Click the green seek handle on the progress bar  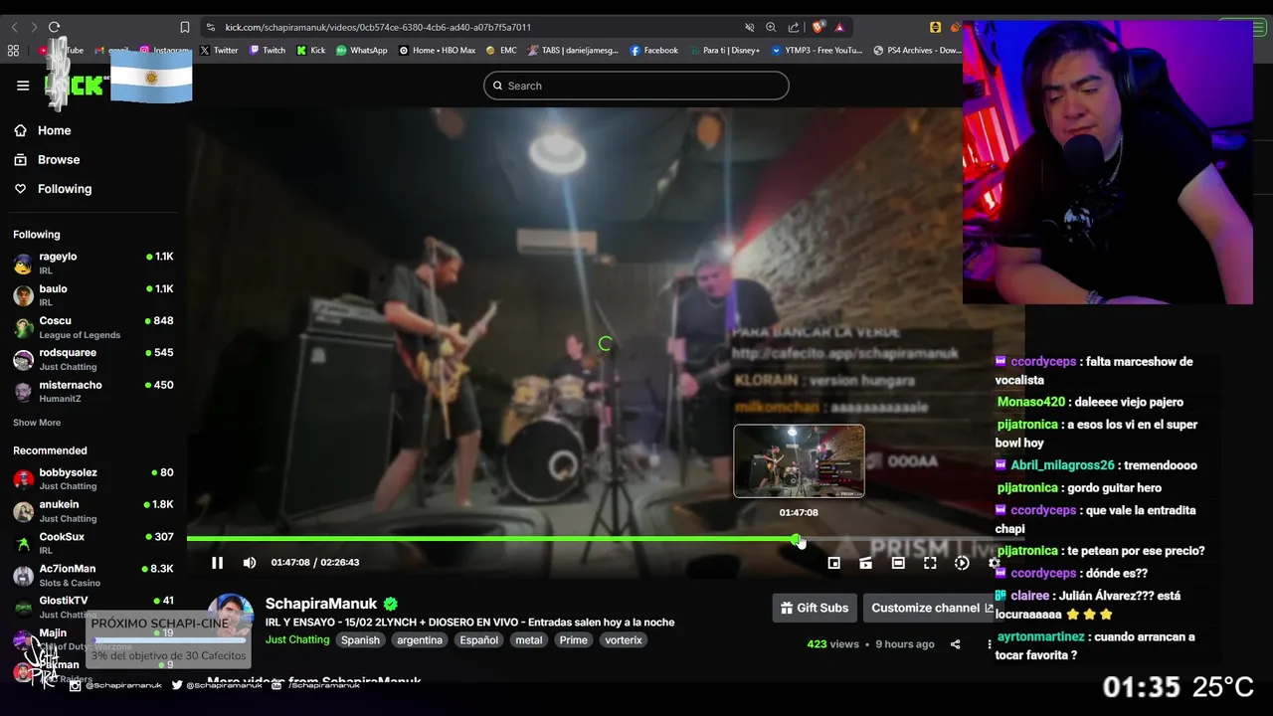pyautogui.click(x=797, y=539)
